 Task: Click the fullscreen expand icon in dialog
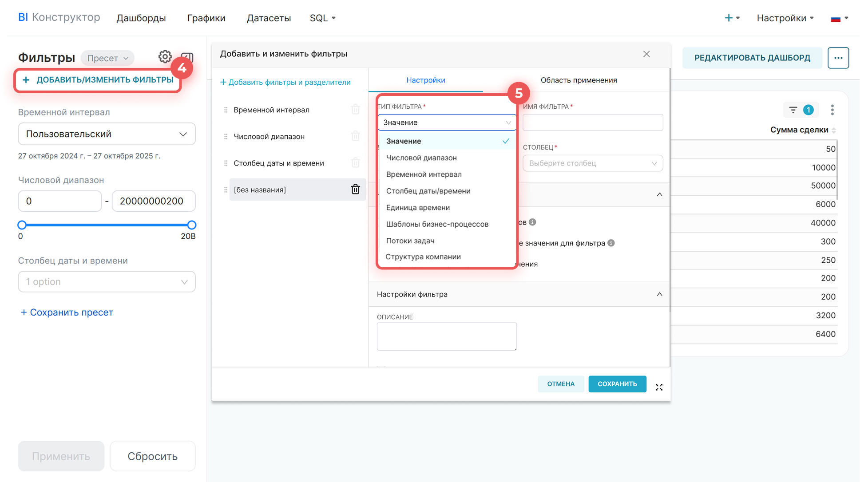click(659, 387)
